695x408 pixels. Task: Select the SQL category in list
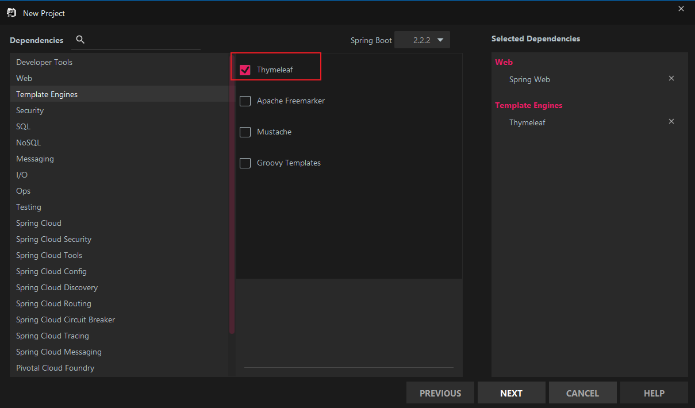24,126
